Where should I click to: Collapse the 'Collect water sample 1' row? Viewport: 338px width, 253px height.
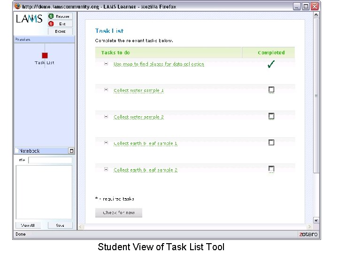[106, 90]
